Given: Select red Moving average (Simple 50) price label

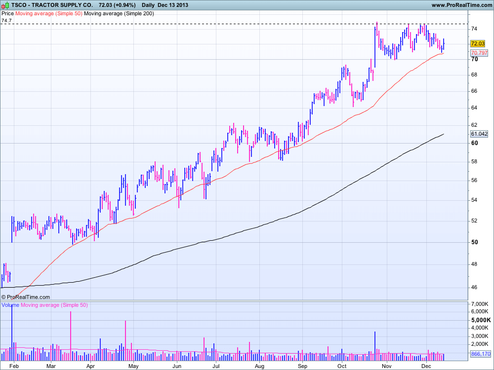Looking at the screenshot, I should (49, 13).
